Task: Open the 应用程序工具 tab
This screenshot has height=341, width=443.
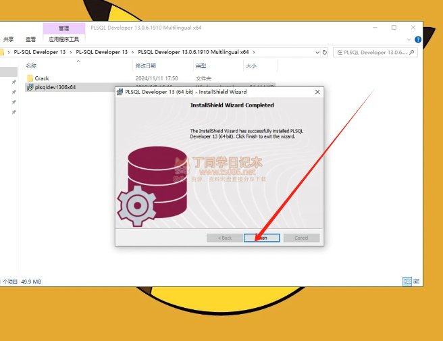Action: click(x=64, y=39)
